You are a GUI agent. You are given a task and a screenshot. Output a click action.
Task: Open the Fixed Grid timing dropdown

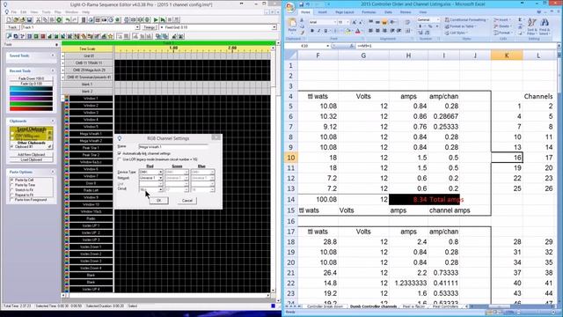pos(274,27)
